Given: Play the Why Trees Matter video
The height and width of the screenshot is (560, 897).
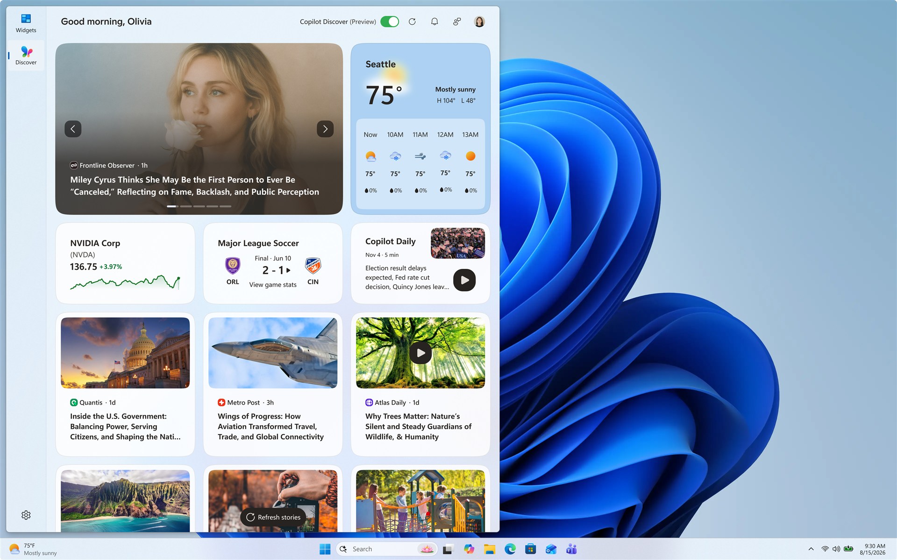Looking at the screenshot, I should coord(420,353).
